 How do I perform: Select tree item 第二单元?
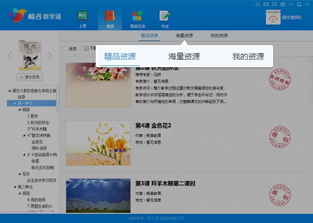(x=25, y=187)
